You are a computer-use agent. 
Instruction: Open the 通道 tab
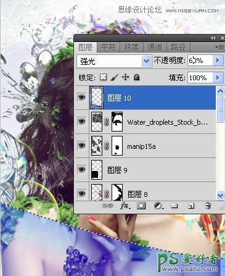tap(155, 48)
